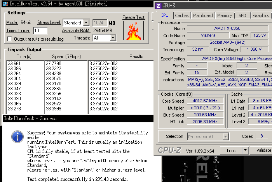Screen dimensions: 272x182
Task: Switch to the Caches tab
Action: [182, 15]
